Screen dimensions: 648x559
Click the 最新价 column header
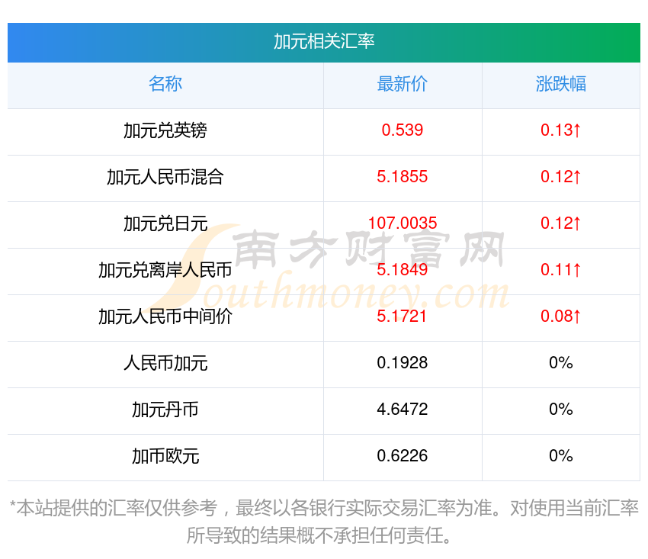pos(402,84)
